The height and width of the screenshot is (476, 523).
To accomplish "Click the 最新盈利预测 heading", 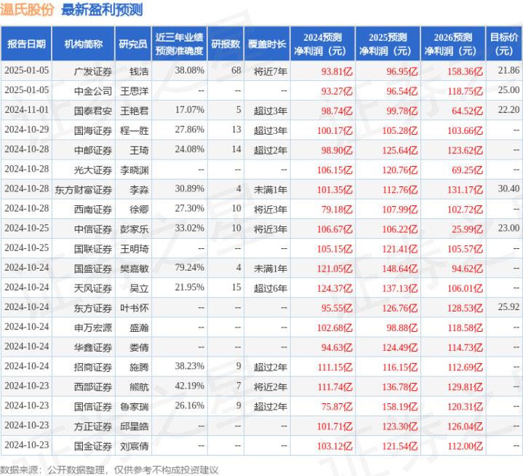I will [102, 9].
